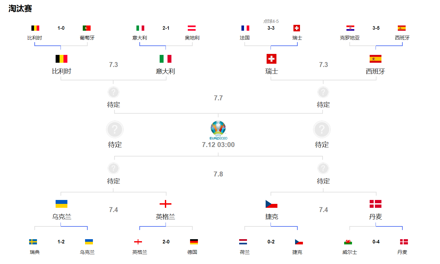Image resolution: width=440 pixels, height=264 pixels.
Task: Click the Wales dragon flag icon
Action: click(x=348, y=242)
